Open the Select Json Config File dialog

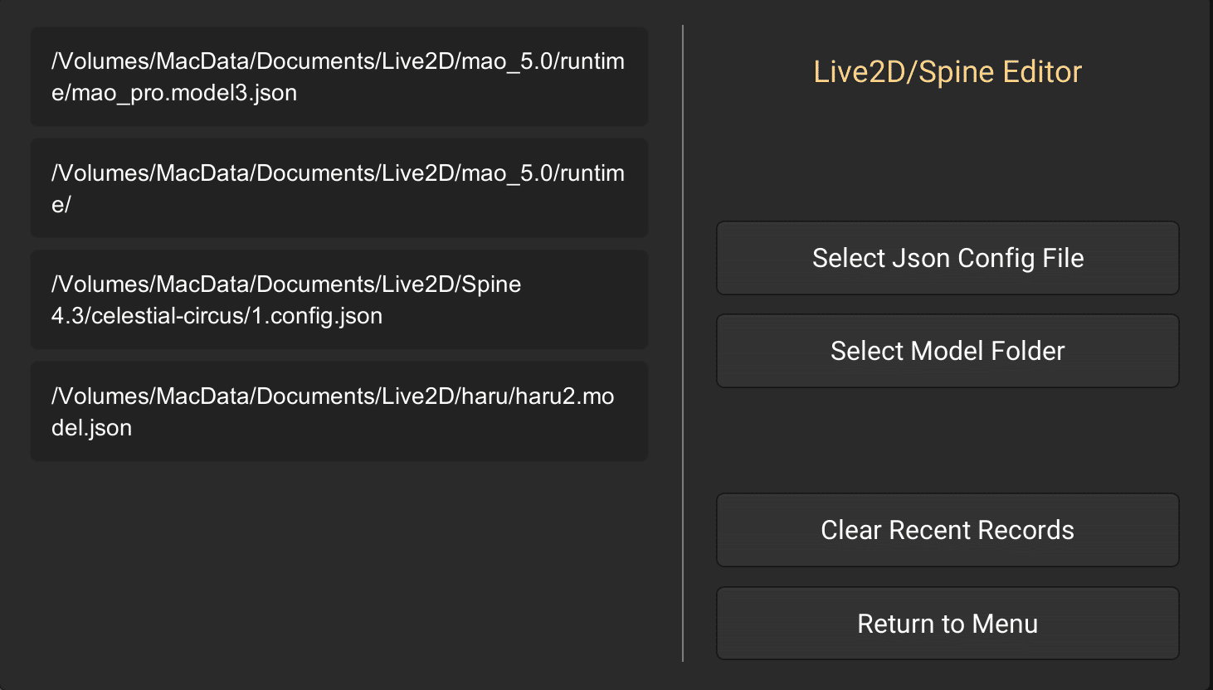tap(948, 258)
